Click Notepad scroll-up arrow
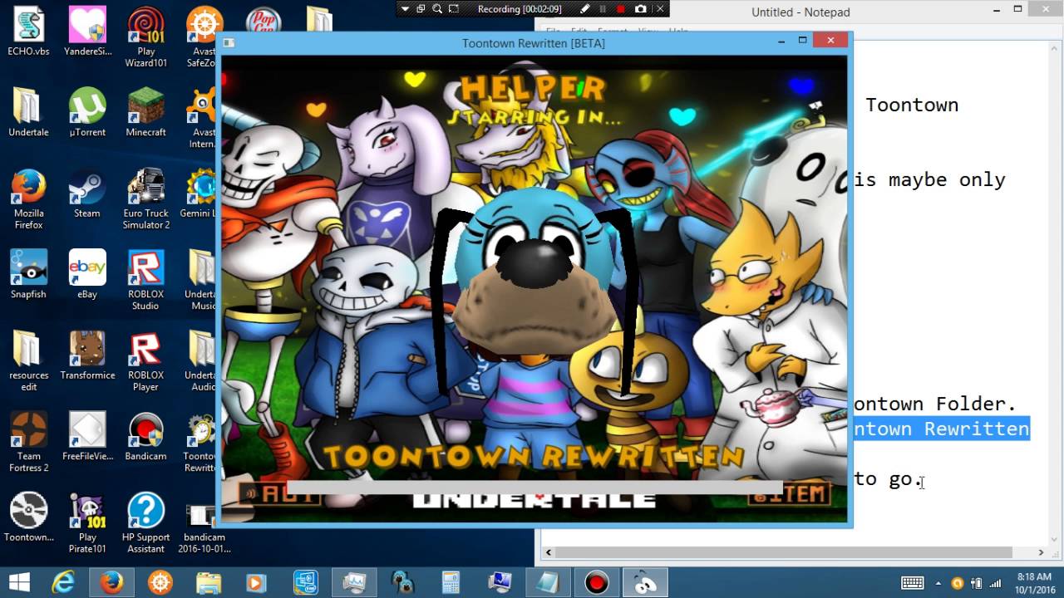The height and width of the screenshot is (598, 1064). (x=1056, y=48)
